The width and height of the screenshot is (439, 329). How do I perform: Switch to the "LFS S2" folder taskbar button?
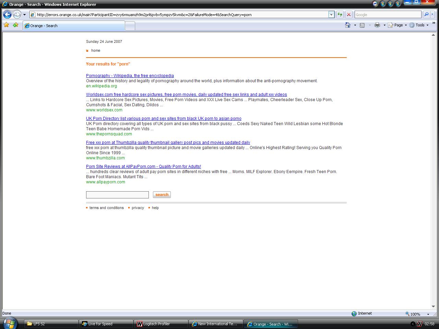pyautogui.click(x=51, y=324)
